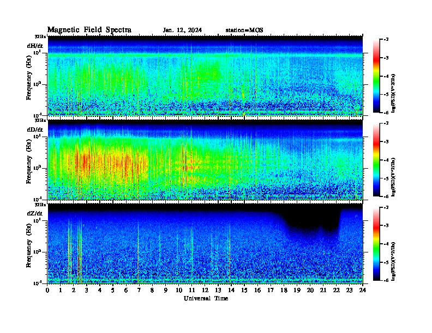Click the 10^1 frequency tick of dH/dt panel
The height and width of the screenshot is (333, 432).
coord(37,52)
